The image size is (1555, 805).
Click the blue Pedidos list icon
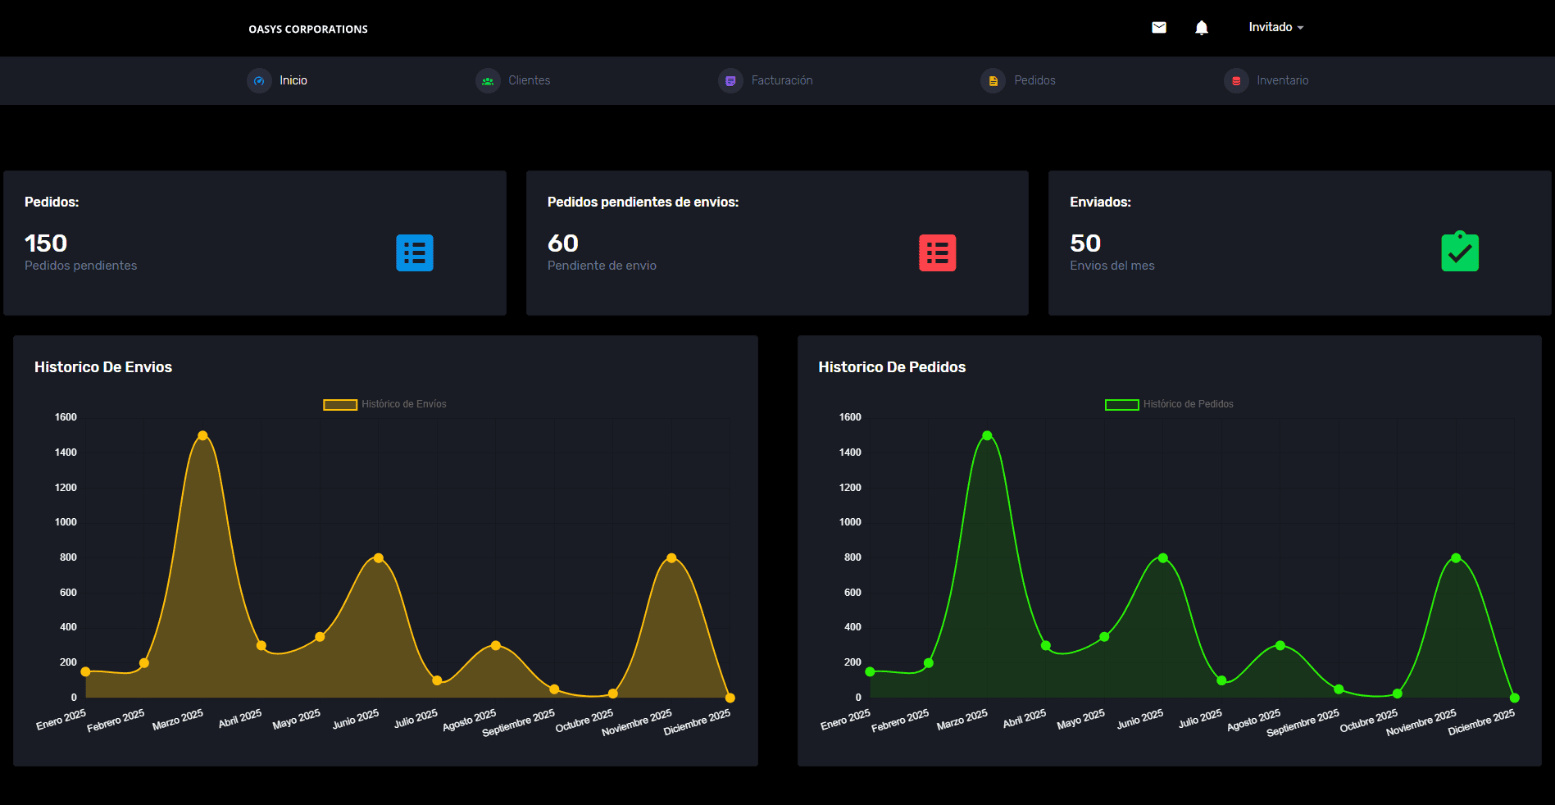(415, 252)
